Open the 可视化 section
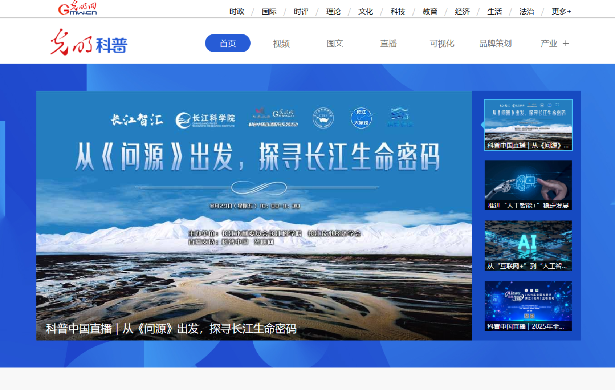This screenshot has width=615, height=390. point(442,44)
